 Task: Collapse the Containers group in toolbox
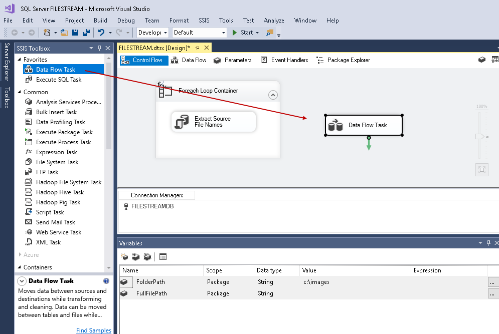(x=20, y=267)
